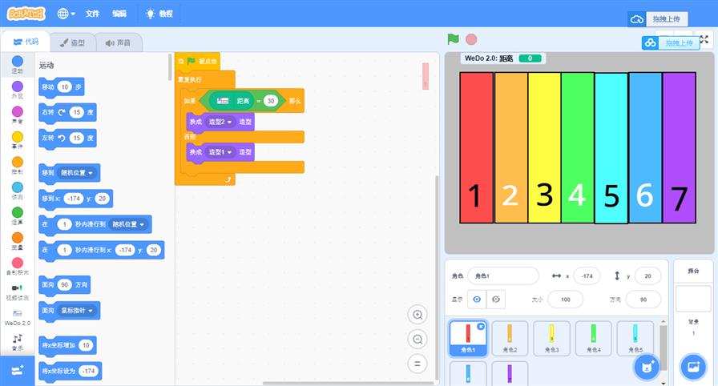Select the WeDo 2.0 block category
This screenshot has height=386, width=718.
tap(17, 317)
